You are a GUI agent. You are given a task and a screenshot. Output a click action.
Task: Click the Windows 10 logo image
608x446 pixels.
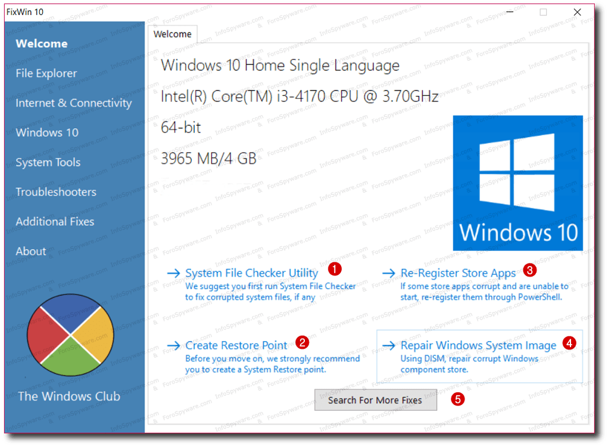coord(517,183)
